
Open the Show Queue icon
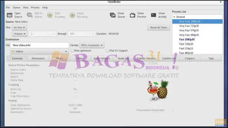(113, 15)
